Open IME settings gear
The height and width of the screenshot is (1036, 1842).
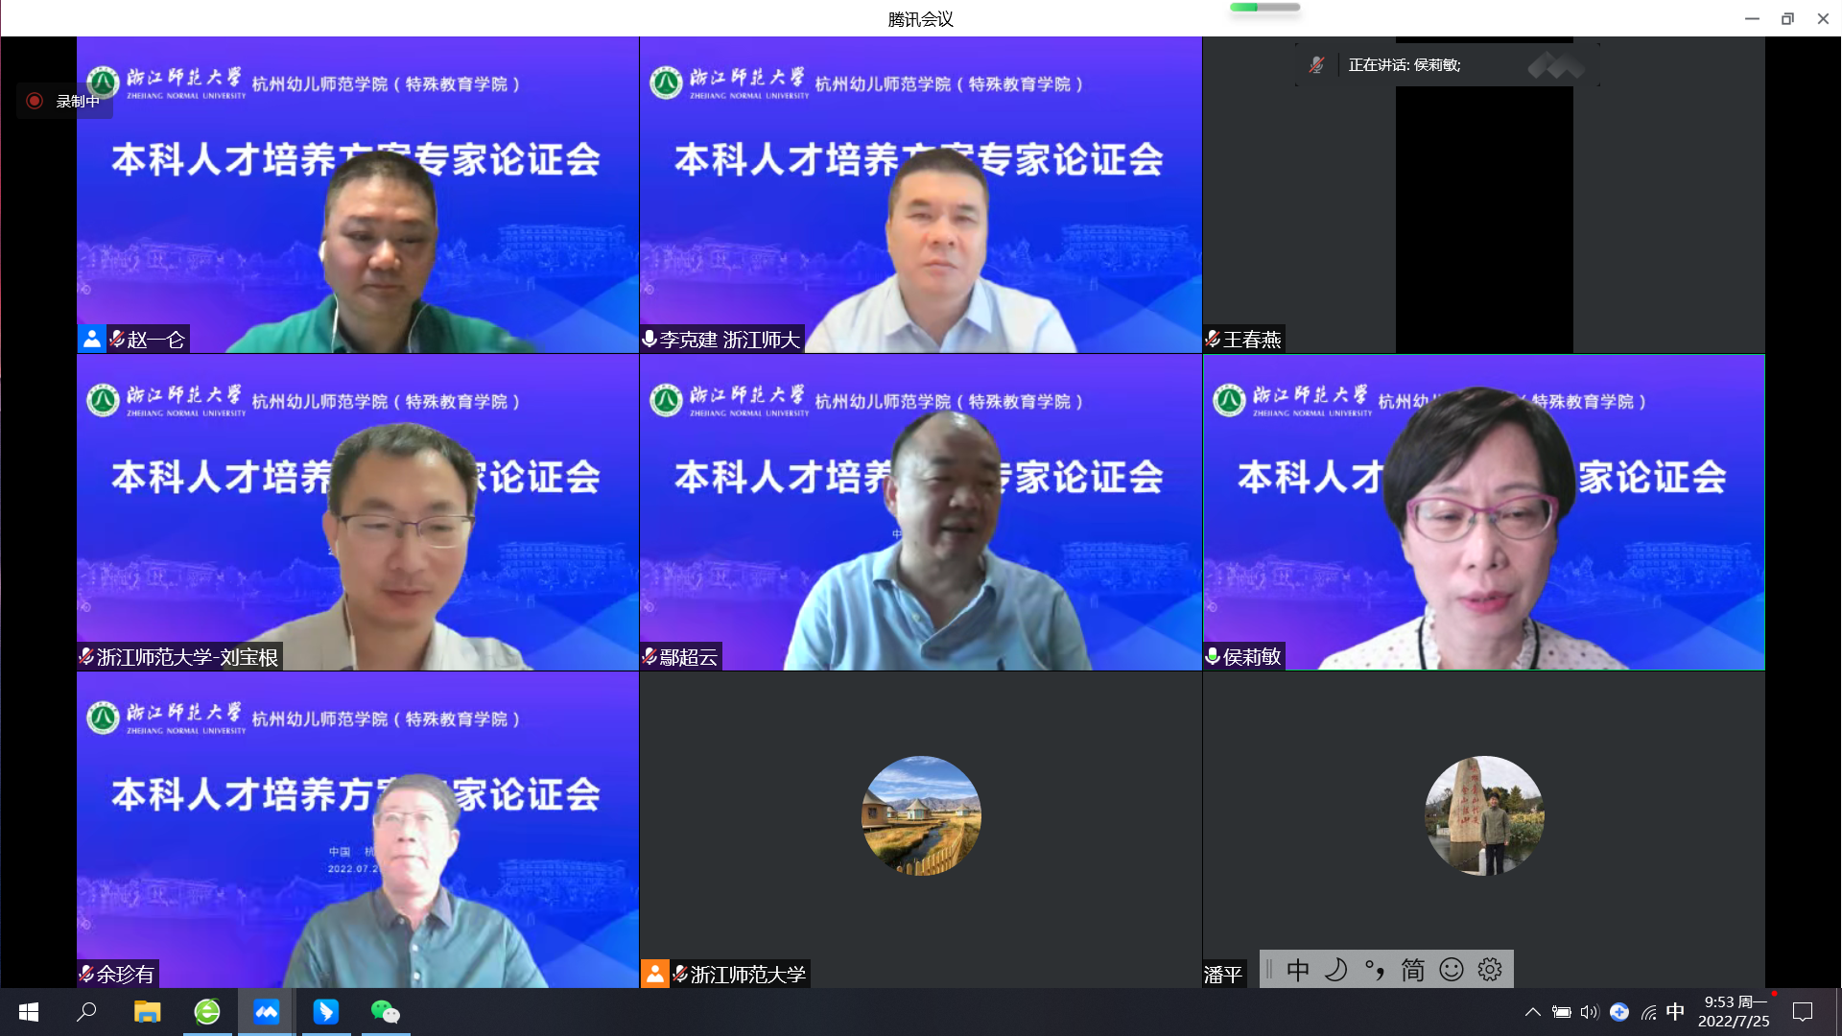[x=1490, y=970]
